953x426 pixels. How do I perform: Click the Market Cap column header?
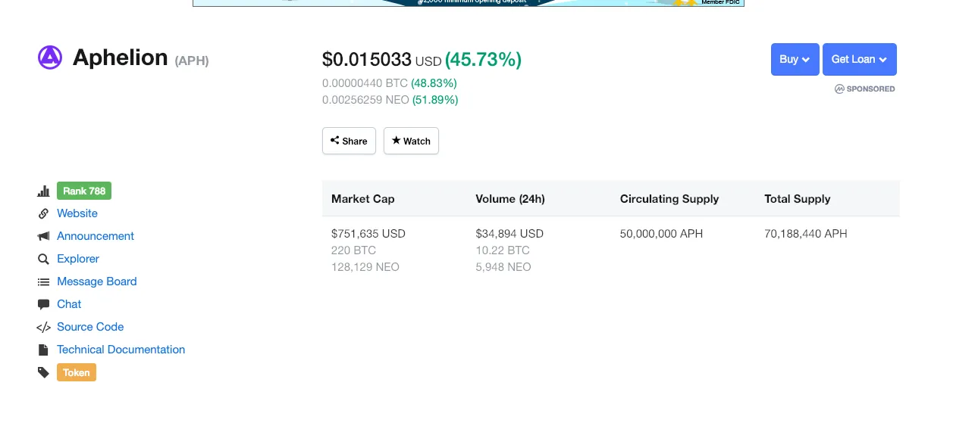(363, 199)
